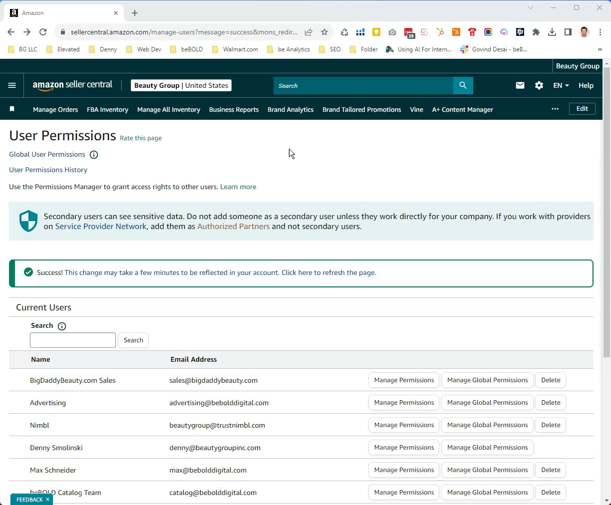Image resolution: width=611 pixels, height=505 pixels.
Task: Open browser downloads icon
Action: point(552,32)
